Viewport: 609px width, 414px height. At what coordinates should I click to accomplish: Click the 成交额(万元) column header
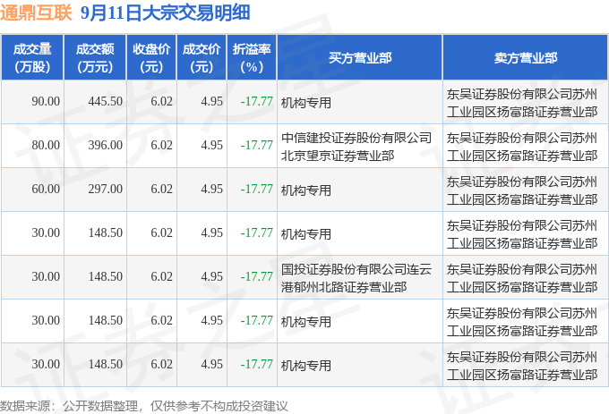pyautogui.click(x=95, y=58)
